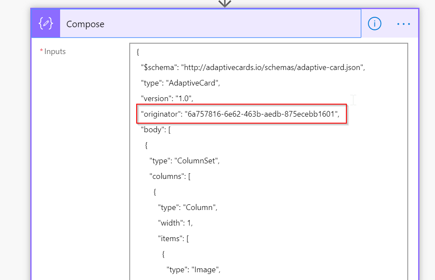The height and width of the screenshot is (280, 435).
Task: Open the Compose ellipsis menu
Action: pyautogui.click(x=403, y=24)
